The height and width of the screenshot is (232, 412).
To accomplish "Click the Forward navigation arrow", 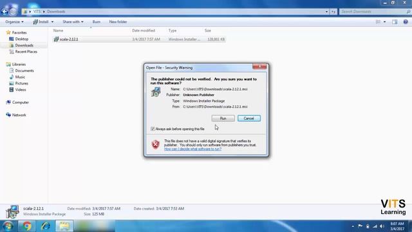I will 13,12.
